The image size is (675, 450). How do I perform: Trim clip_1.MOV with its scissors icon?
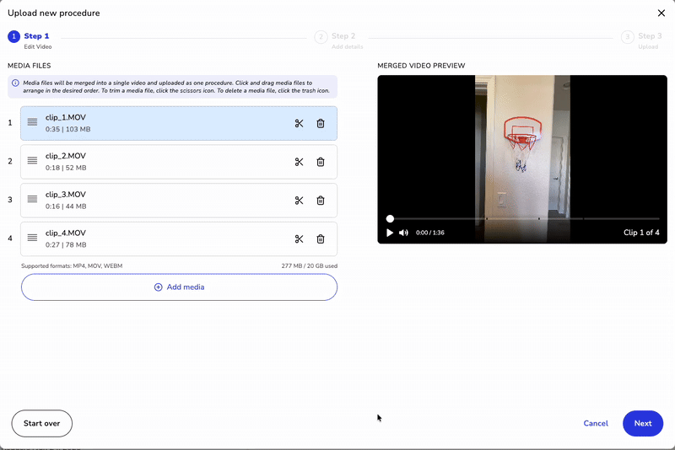tap(299, 123)
